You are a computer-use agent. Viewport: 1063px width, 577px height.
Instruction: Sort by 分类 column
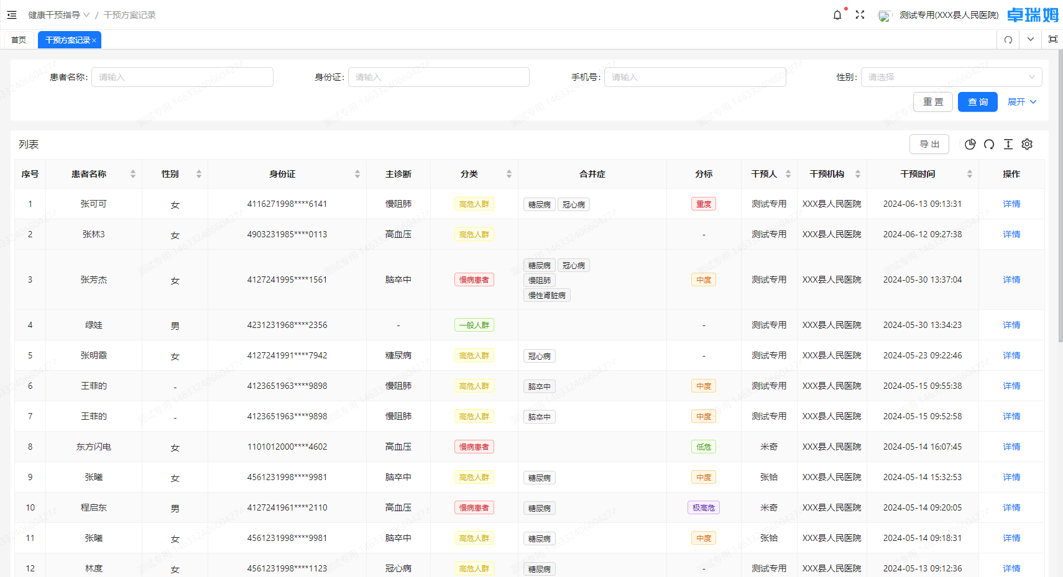509,174
